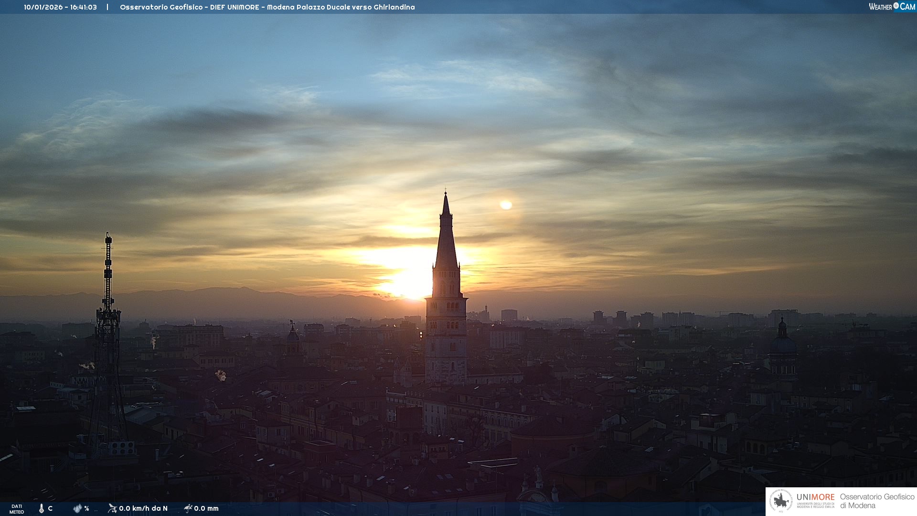Click the WeatherCam camera lens icon

(896, 6)
